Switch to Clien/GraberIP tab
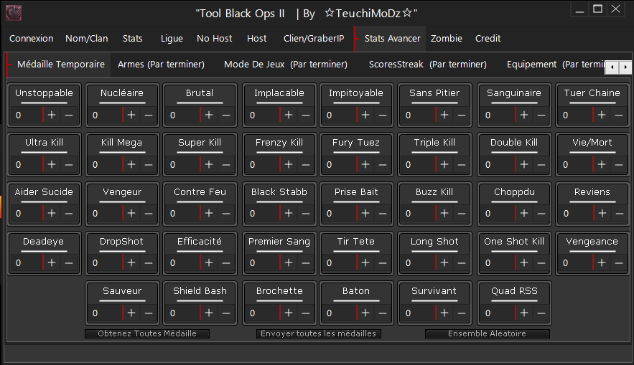The width and height of the screenshot is (634, 365). [x=314, y=38]
